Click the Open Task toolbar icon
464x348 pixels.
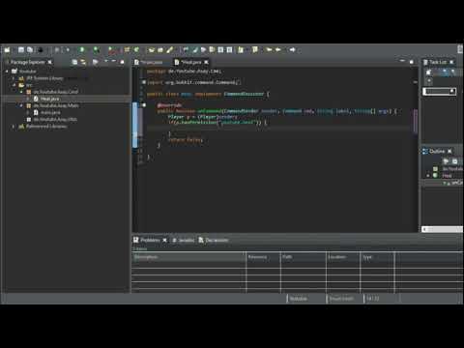tap(160, 50)
